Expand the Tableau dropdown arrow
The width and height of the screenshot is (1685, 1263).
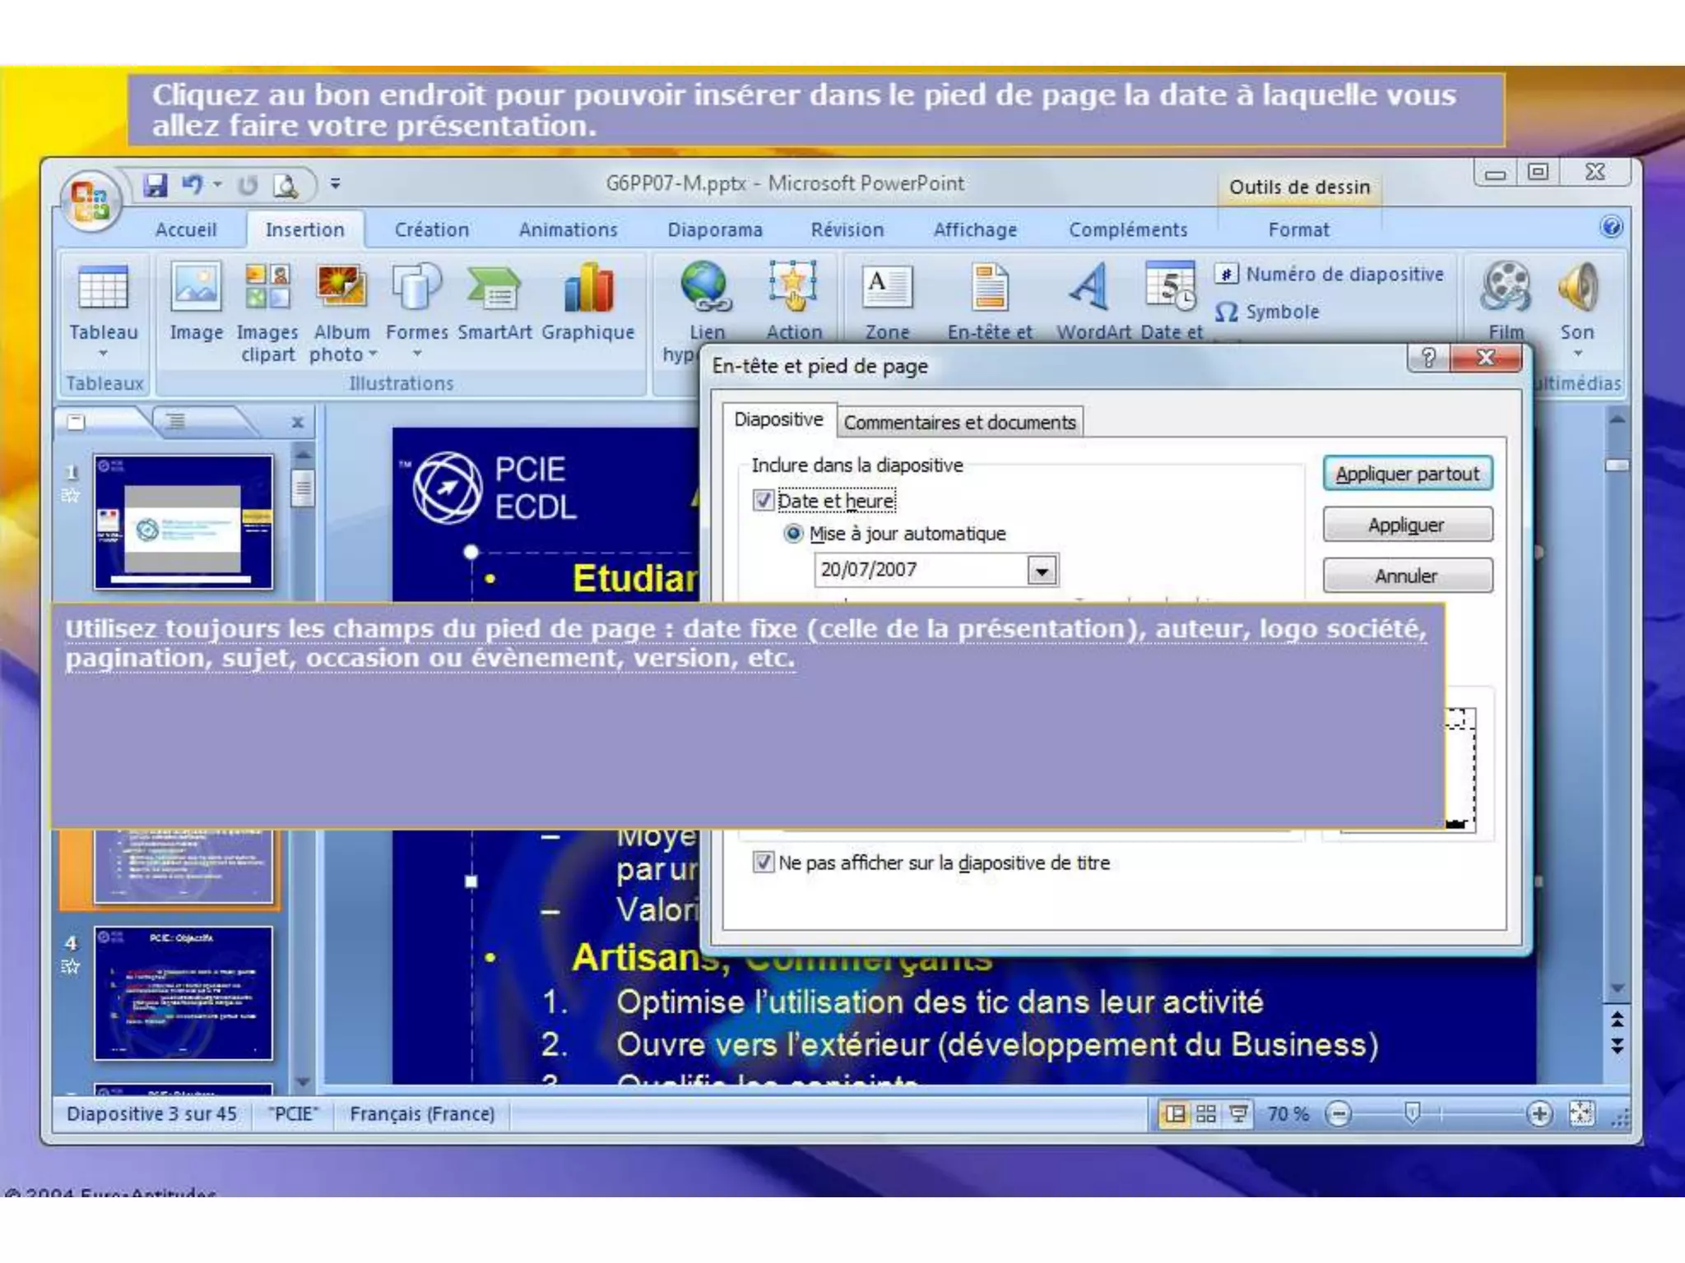coord(103,354)
